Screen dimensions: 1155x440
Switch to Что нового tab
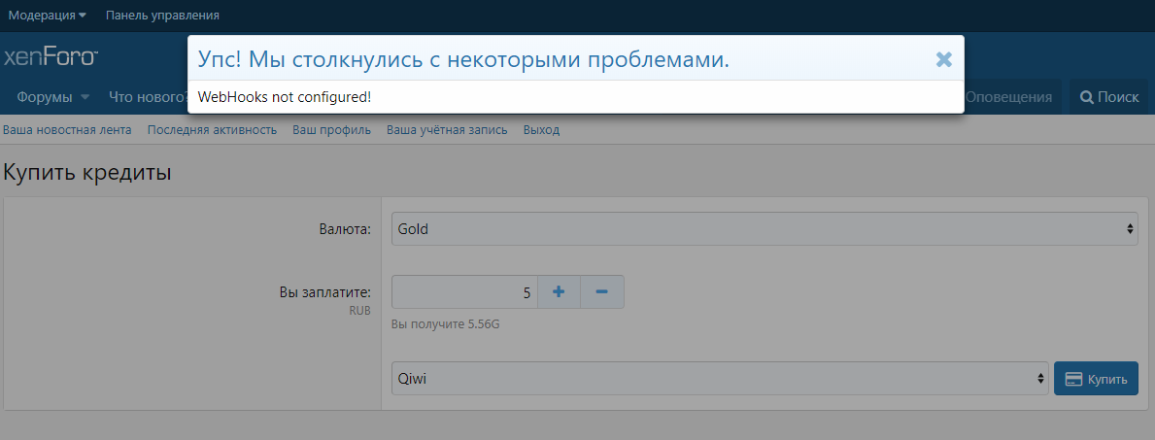point(146,97)
